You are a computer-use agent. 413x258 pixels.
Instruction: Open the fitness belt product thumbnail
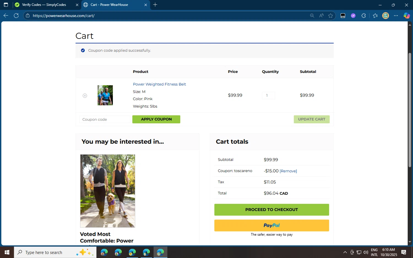pyautogui.click(x=105, y=95)
